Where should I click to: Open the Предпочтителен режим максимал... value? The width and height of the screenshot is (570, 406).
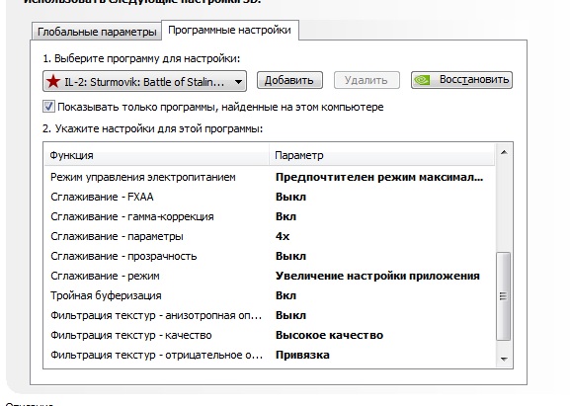tap(379, 177)
